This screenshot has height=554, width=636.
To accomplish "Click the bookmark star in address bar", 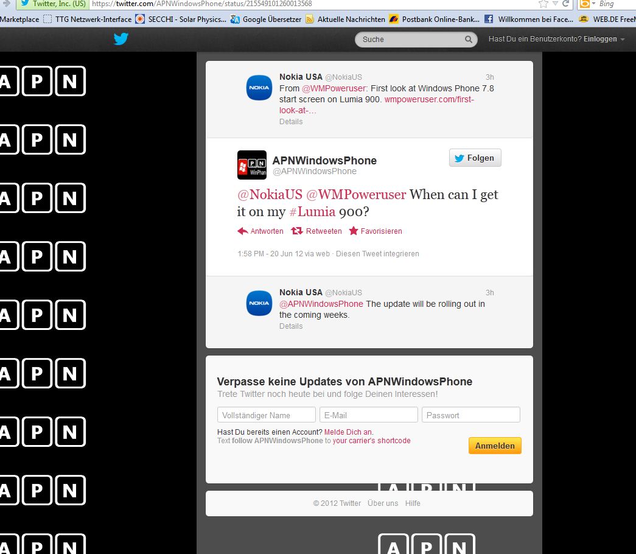I will click(x=543, y=4).
